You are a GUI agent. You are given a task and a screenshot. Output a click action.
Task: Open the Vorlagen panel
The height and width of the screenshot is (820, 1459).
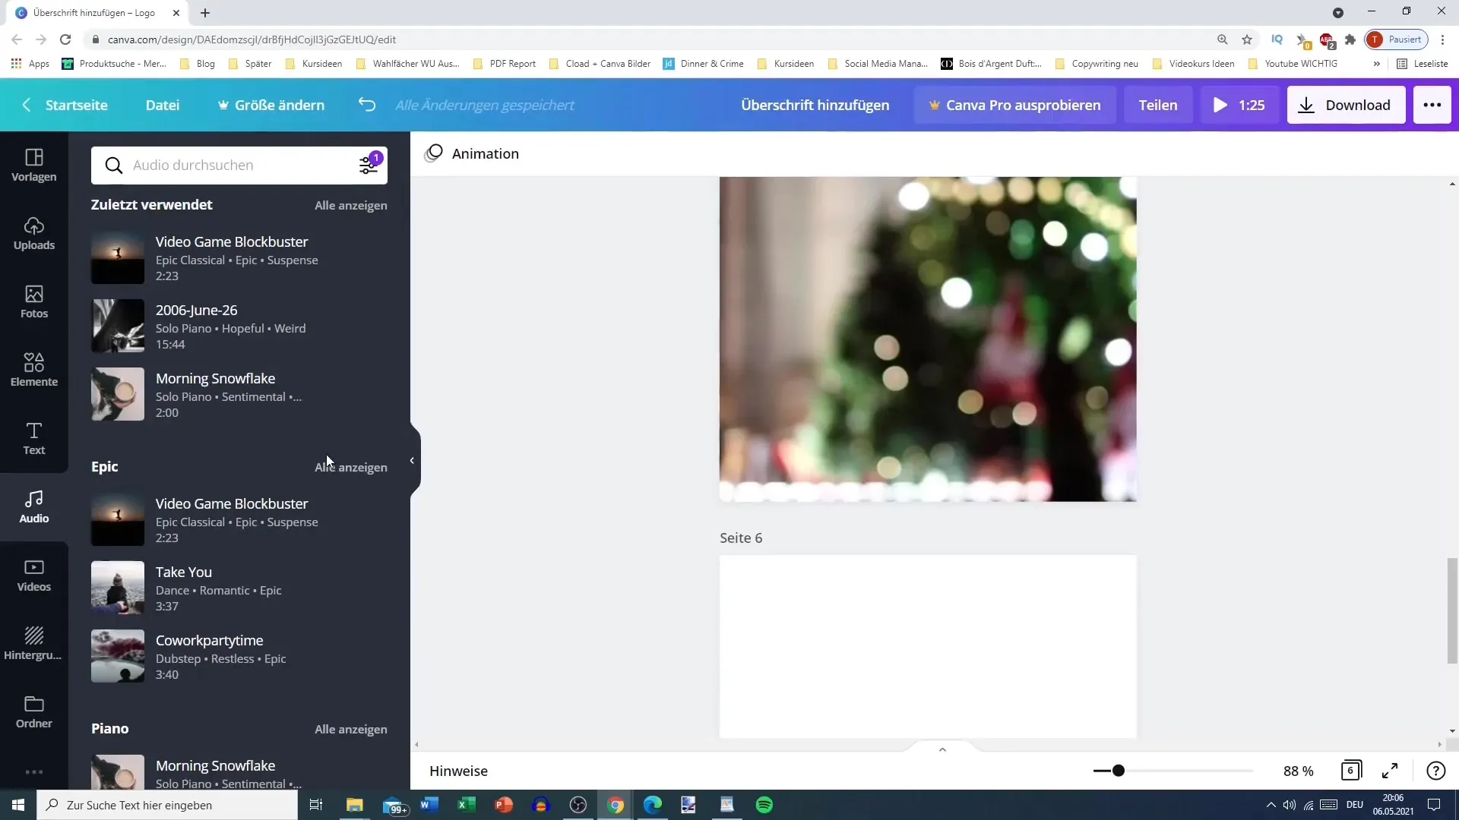point(33,164)
